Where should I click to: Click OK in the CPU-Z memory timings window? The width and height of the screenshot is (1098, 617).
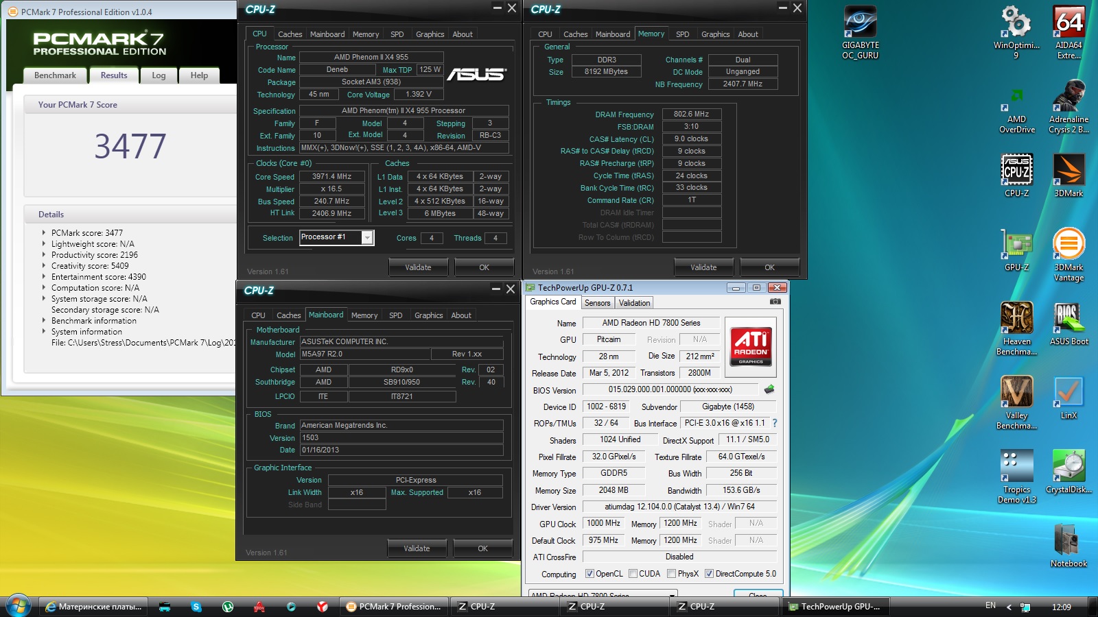pos(769,267)
